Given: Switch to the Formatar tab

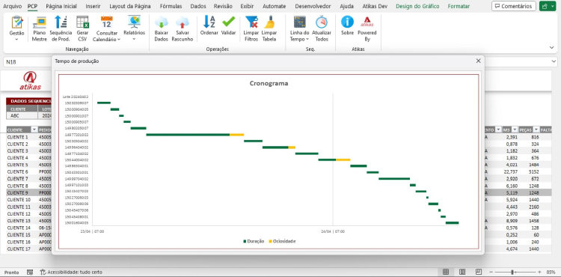Looking at the screenshot, I should click(459, 6).
